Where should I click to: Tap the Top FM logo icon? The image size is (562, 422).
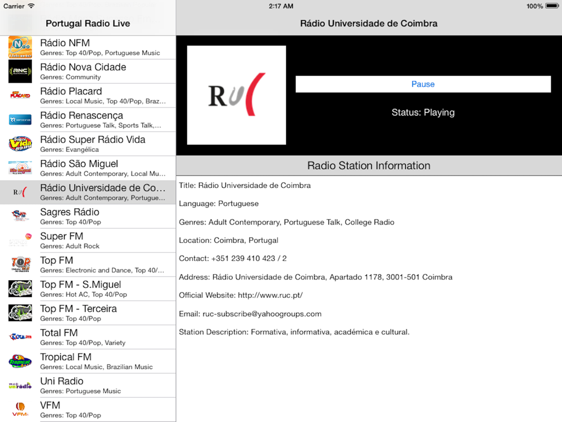click(x=20, y=264)
